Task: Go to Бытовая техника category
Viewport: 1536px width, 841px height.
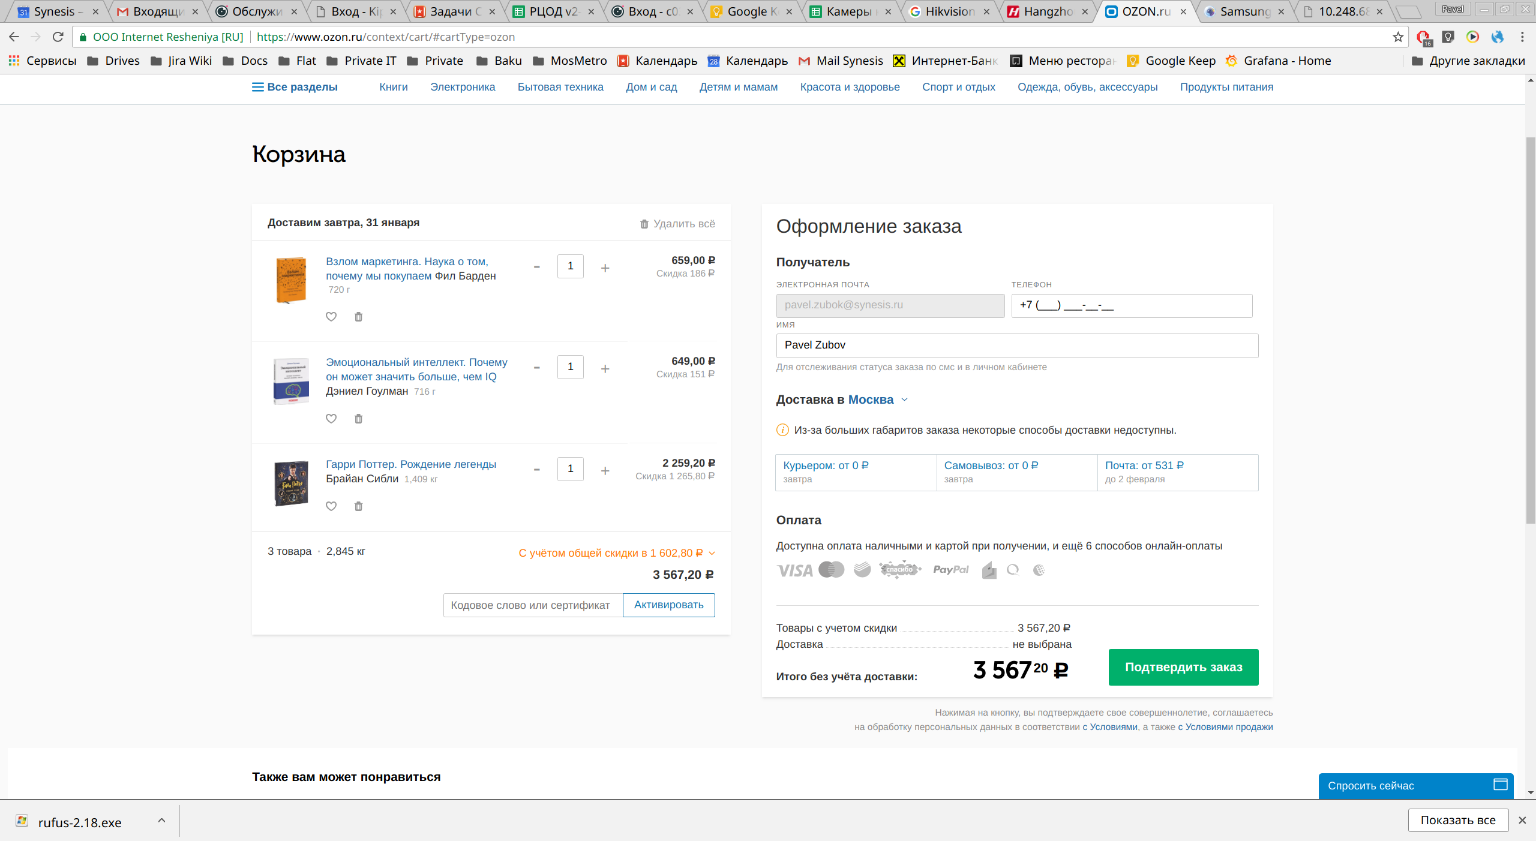Action: [x=560, y=88]
